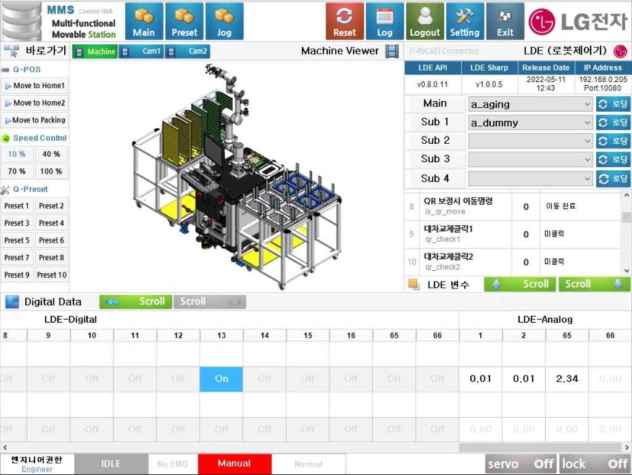Open the Main program dropdown a_aging

tap(530, 104)
